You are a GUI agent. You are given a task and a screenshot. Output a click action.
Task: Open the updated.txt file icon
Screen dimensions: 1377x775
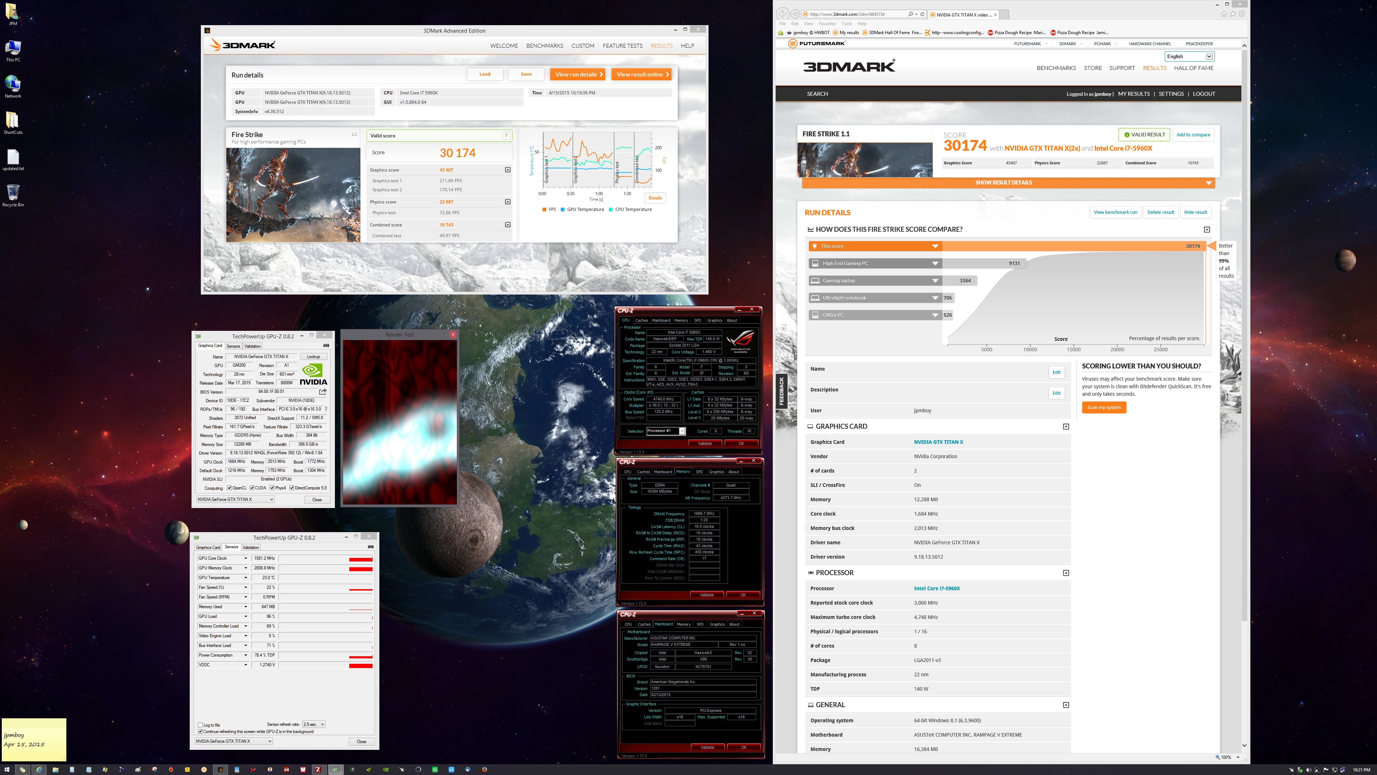point(13,159)
